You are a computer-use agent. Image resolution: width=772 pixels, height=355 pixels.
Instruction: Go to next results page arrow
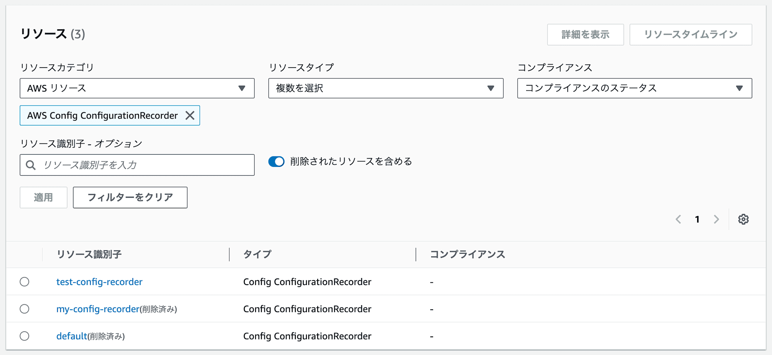click(716, 219)
